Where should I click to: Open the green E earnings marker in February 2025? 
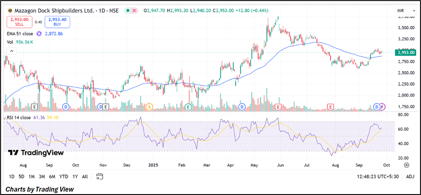coord(188,107)
